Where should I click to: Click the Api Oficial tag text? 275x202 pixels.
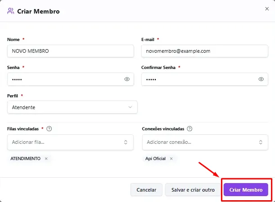(155, 159)
